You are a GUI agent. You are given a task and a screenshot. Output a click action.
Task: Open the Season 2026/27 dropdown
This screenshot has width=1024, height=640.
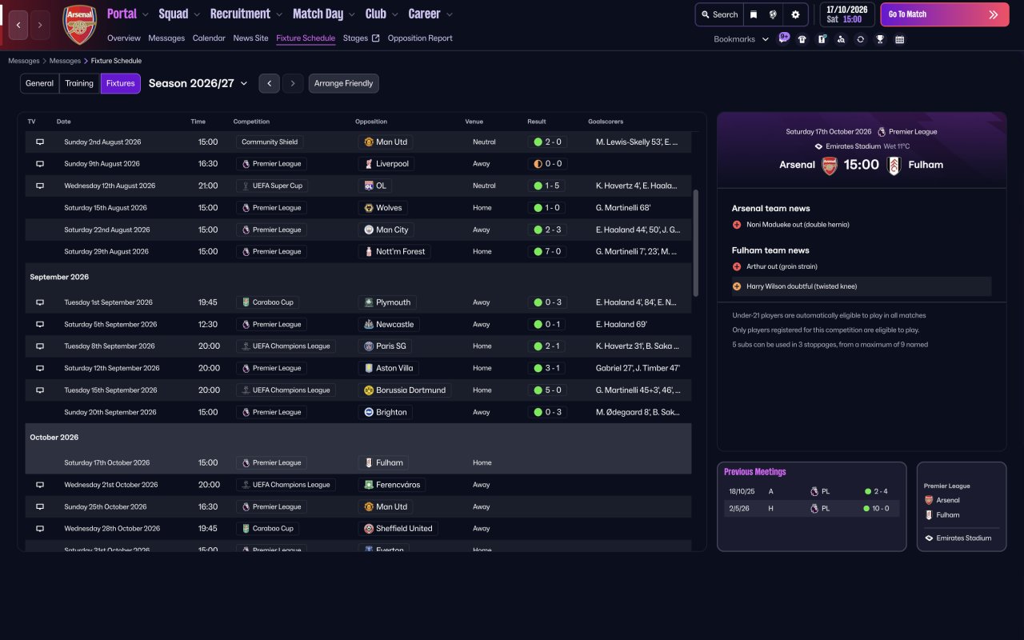(x=198, y=83)
